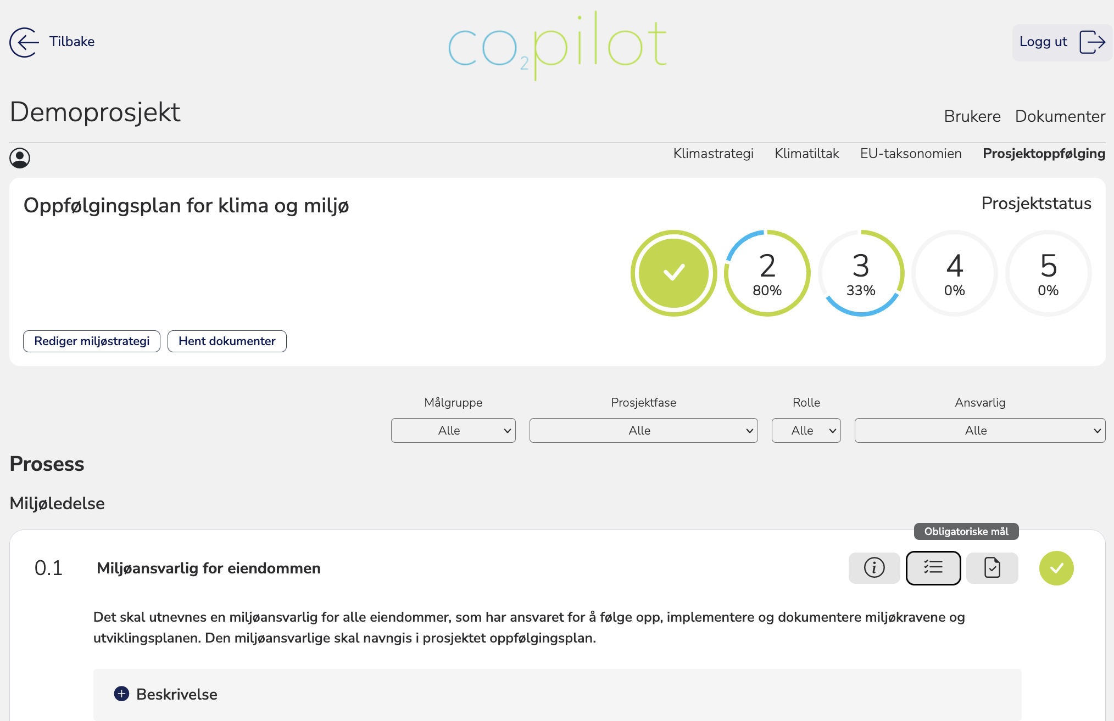Switch to the Klimastrategi tab

click(x=713, y=154)
